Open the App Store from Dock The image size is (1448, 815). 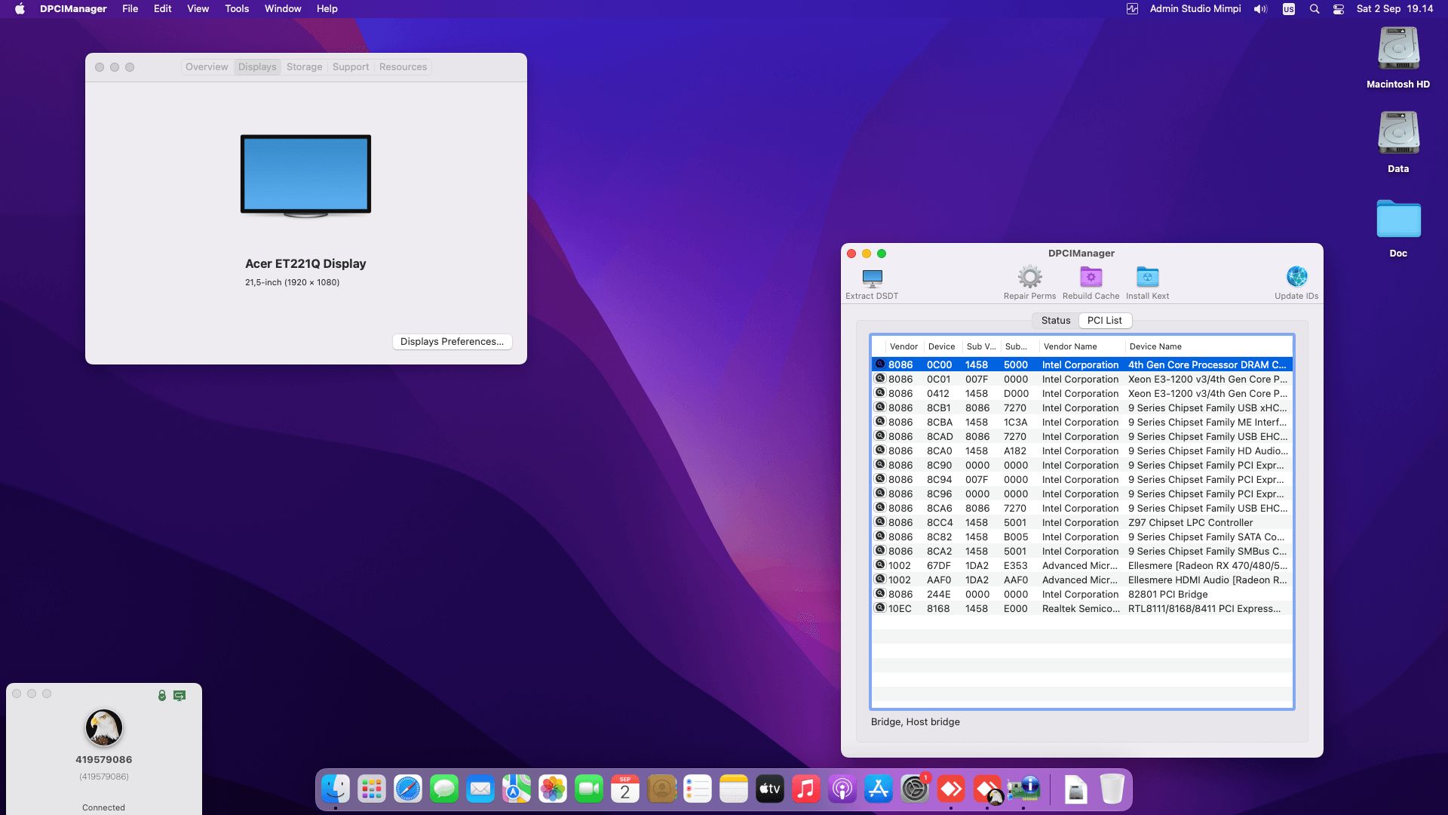pos(879,789)
